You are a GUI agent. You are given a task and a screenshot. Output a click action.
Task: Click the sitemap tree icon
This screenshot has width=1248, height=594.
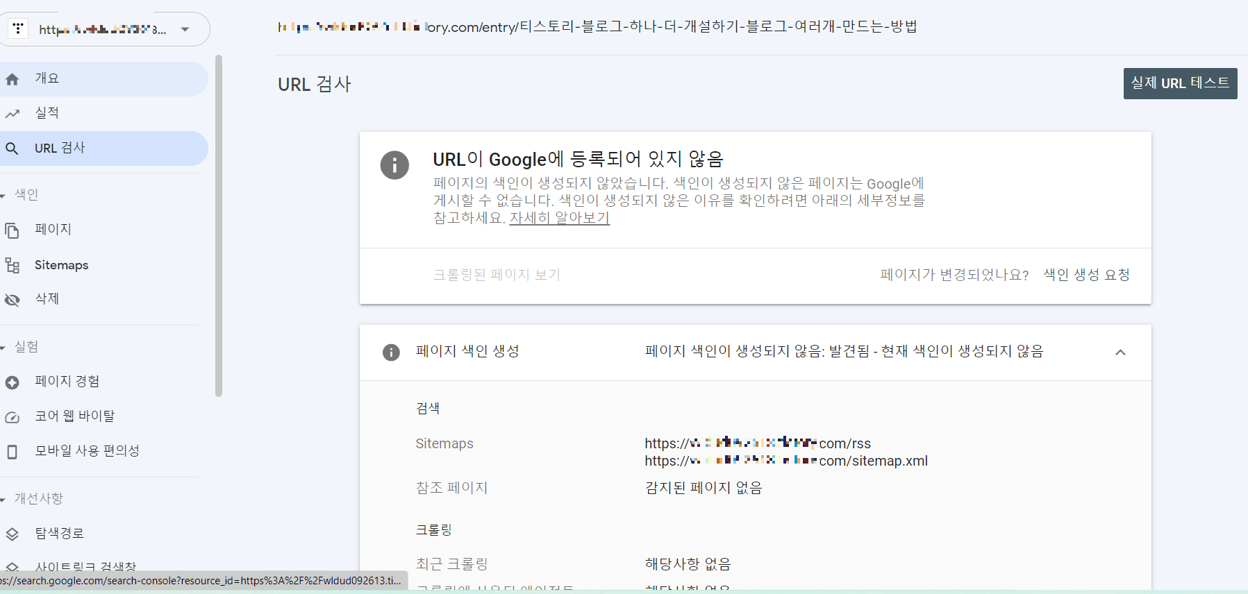click(12, 265)
